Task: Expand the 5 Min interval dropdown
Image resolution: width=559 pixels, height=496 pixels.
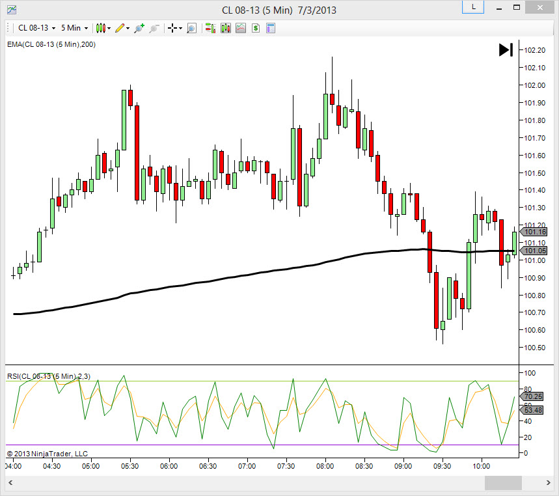Action: coord(74,28)
